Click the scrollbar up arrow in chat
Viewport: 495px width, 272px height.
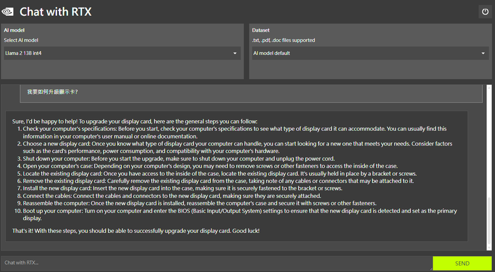[489, 87]
